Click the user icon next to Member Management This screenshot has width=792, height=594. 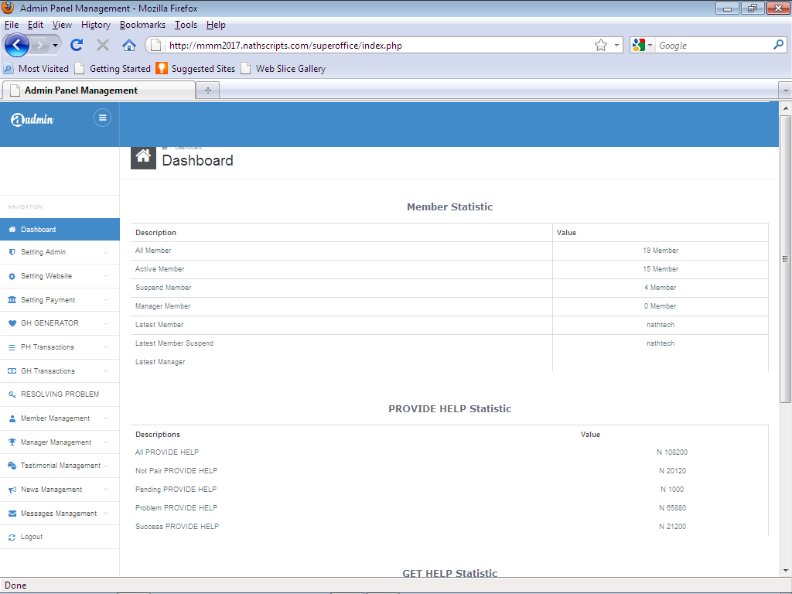pyautogui.click(x=11, y=418)
